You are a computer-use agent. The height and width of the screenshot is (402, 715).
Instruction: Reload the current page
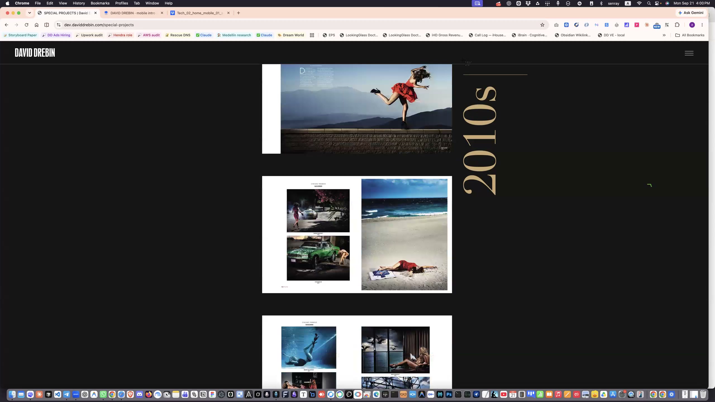(27, 25)
